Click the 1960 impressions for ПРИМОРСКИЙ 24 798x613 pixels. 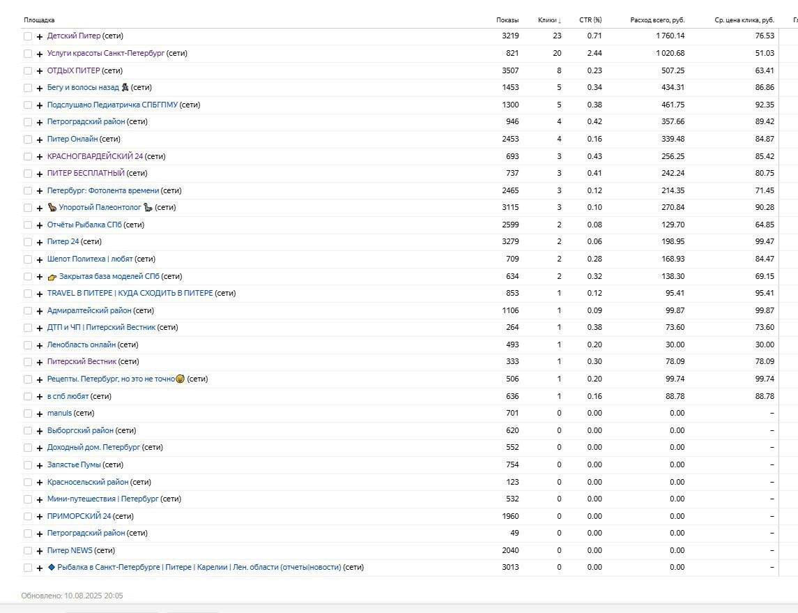point(510,516)
